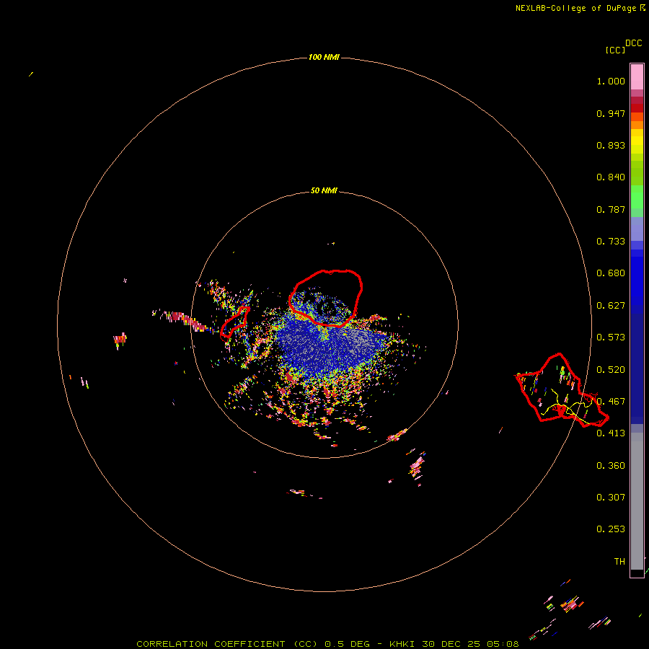Screen dimensions: 649x649
Task: Pick the light pink swatch at the top of the color bar
Action: pos(637,76)
